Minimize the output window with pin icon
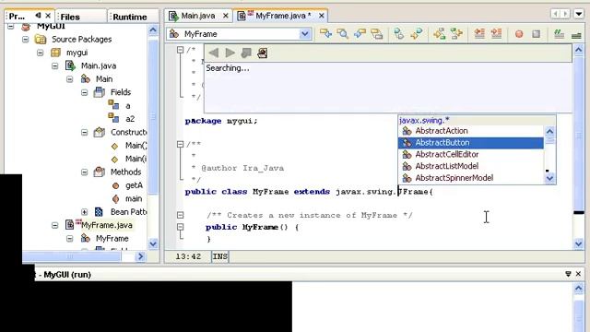 (568, 274)
